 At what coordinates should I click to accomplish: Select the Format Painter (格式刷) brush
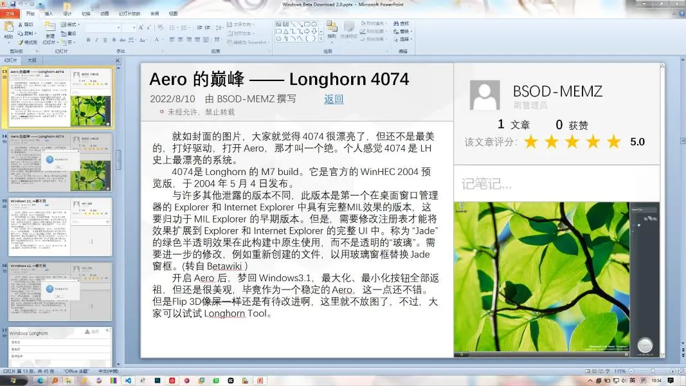(x=27, y=42)
